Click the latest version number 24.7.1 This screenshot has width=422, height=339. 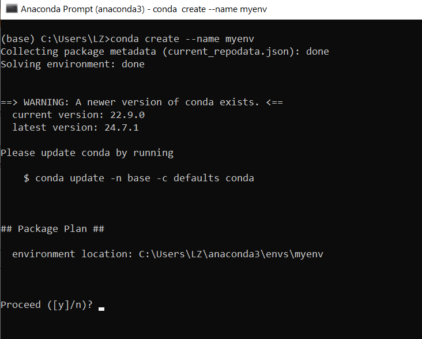point(122,128)
